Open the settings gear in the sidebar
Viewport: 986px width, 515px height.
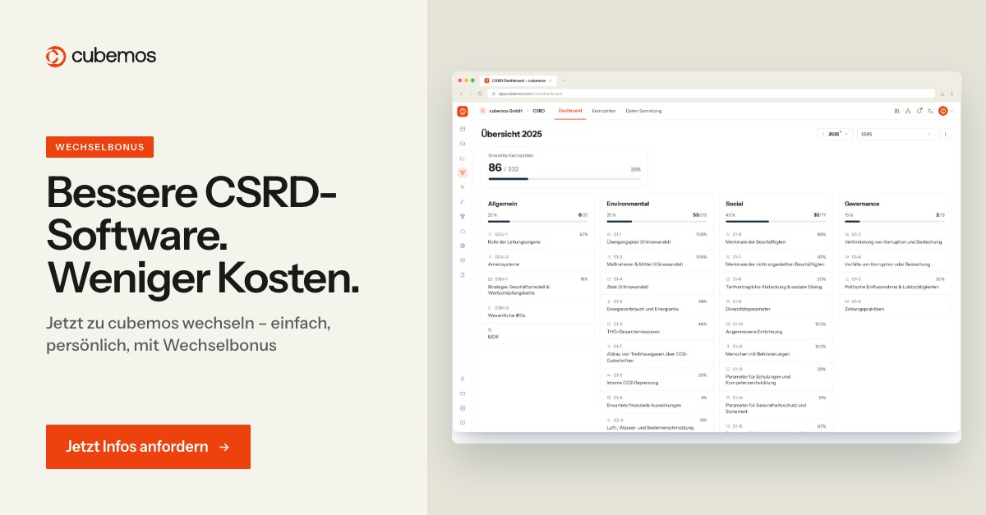tap(463, 408)
